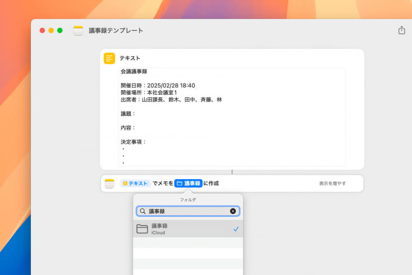Click the 出席者 line in the text box

pos(171,100)
